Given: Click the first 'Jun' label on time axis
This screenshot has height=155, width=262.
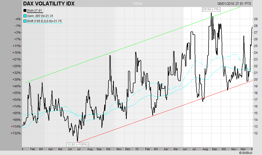Looking at the screenshot, I should (x=70, y=149).
